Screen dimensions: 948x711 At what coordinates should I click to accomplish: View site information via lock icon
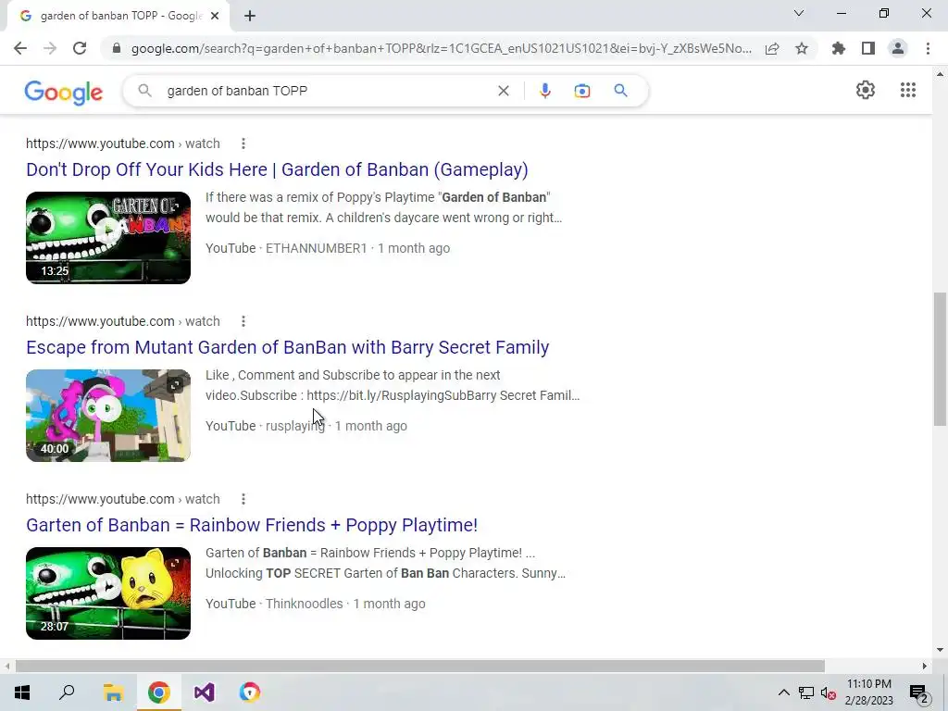pyautogui.click(x=117, y=48)
